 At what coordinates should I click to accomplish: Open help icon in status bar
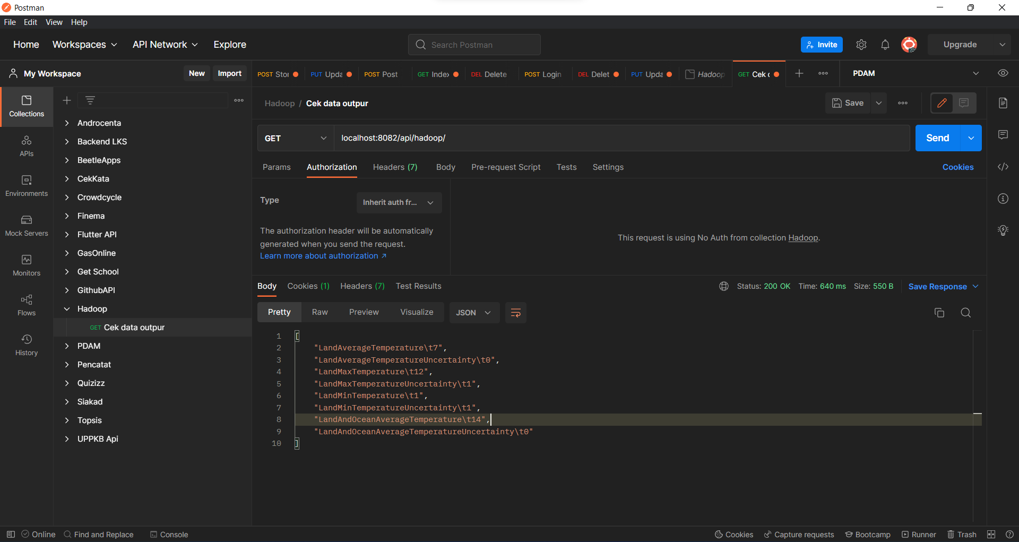pos(1009,535)
